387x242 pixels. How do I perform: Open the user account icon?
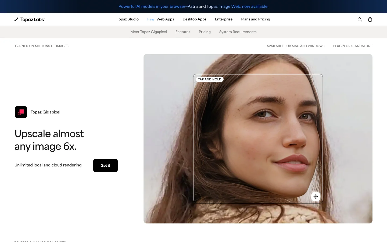coord(360,19)
